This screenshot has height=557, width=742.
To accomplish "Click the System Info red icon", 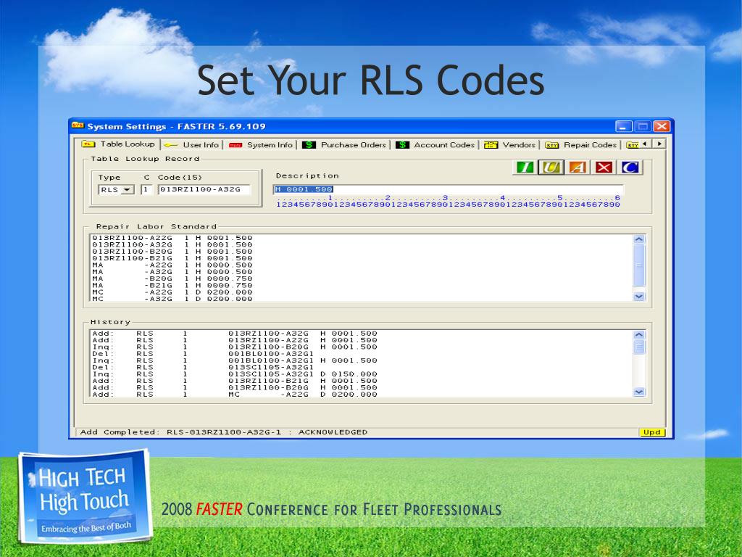I will coord(235,145).
